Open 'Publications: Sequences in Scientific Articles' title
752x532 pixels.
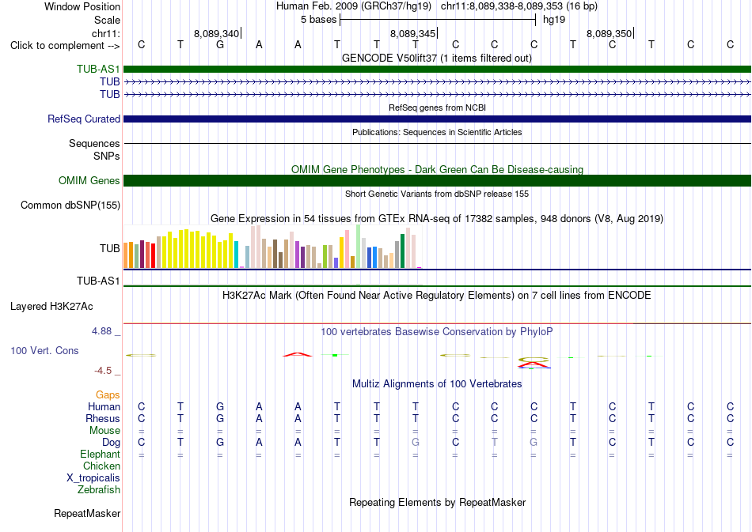point(437,132)
